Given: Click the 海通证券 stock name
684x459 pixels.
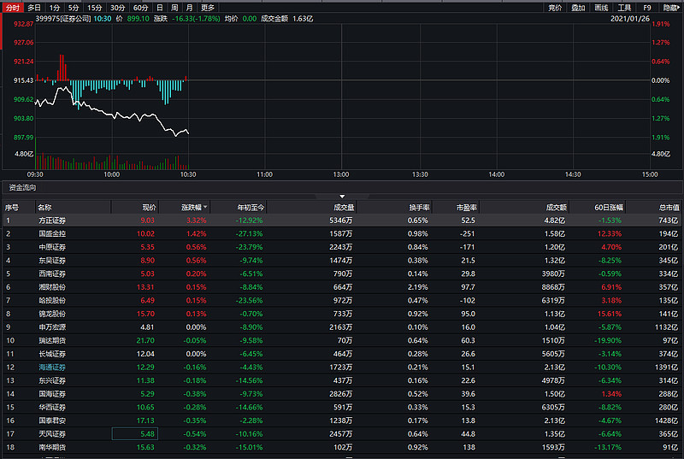Looking at the screenshot, I should coord(50,367).
